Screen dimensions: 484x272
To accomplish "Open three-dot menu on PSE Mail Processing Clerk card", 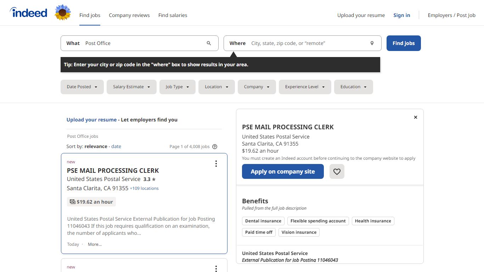I will point(216,164).
